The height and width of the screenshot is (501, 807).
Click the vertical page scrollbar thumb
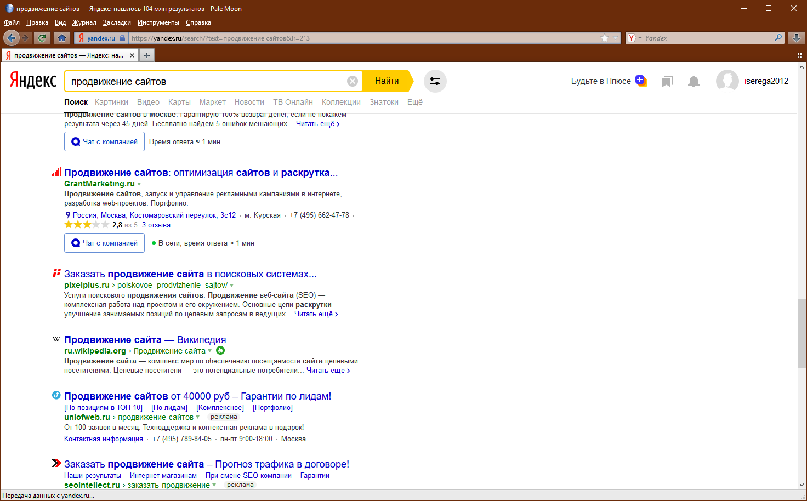point(802,333)
